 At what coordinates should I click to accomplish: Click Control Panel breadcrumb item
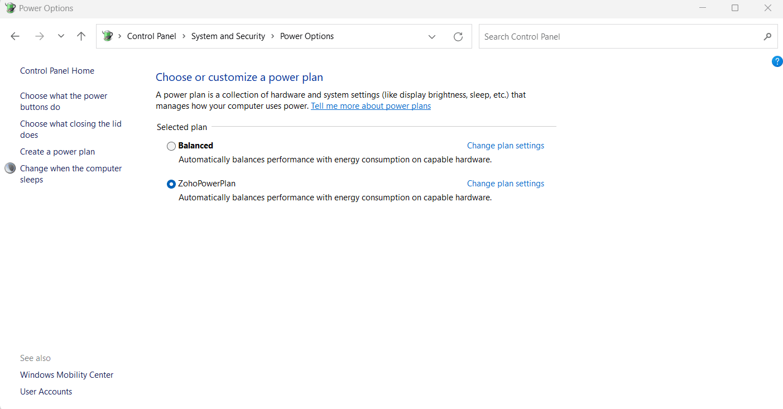pos(151,36)
